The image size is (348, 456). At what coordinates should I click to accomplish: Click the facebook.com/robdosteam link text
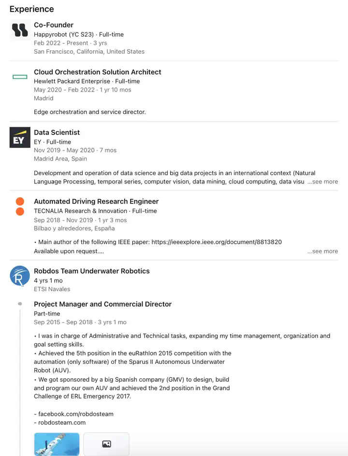click(x=76, y=414)
